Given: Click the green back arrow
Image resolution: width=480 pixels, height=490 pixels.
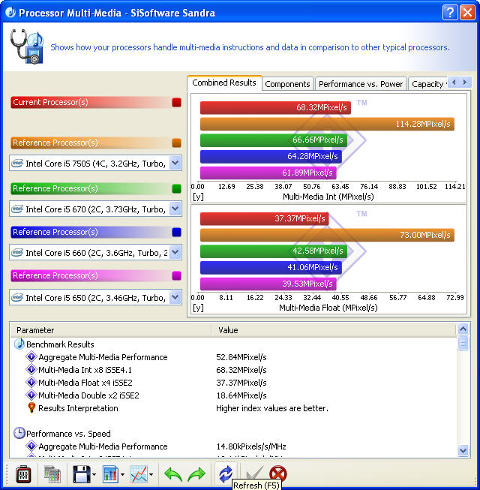Looking at the screenshot, I should coord(173,474).
